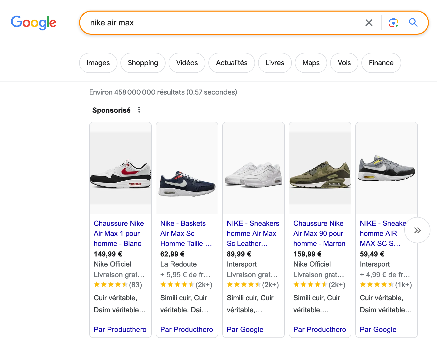Click the 'Sponsorisé' label
The width and height of the screenshot is (437, 347).
(x=111, y=110)
